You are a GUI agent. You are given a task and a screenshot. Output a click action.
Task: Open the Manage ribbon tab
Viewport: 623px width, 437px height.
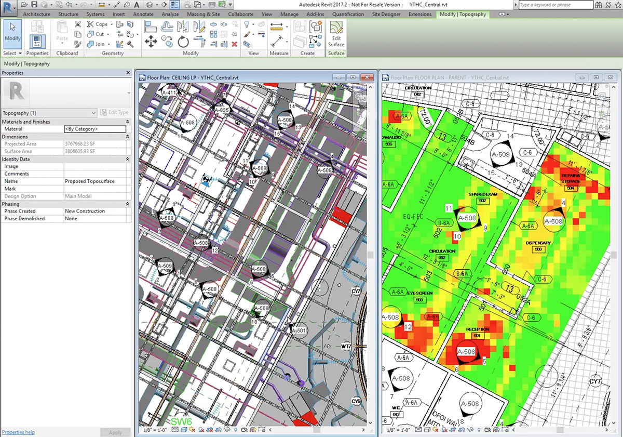click(x=289, y=15)
